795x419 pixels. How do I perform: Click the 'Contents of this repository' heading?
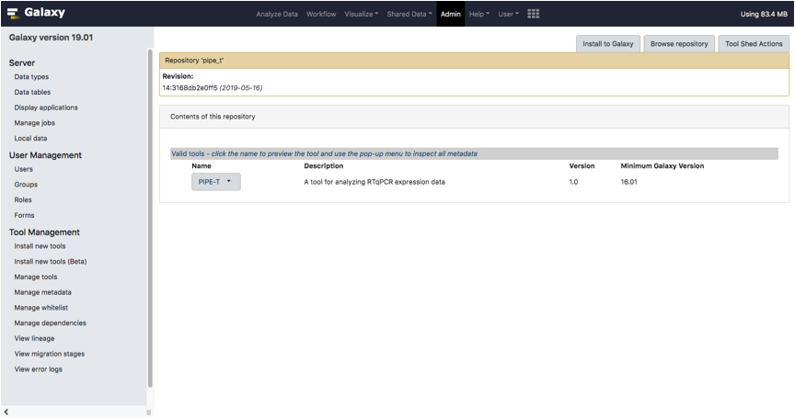click(x=213, y=117)
